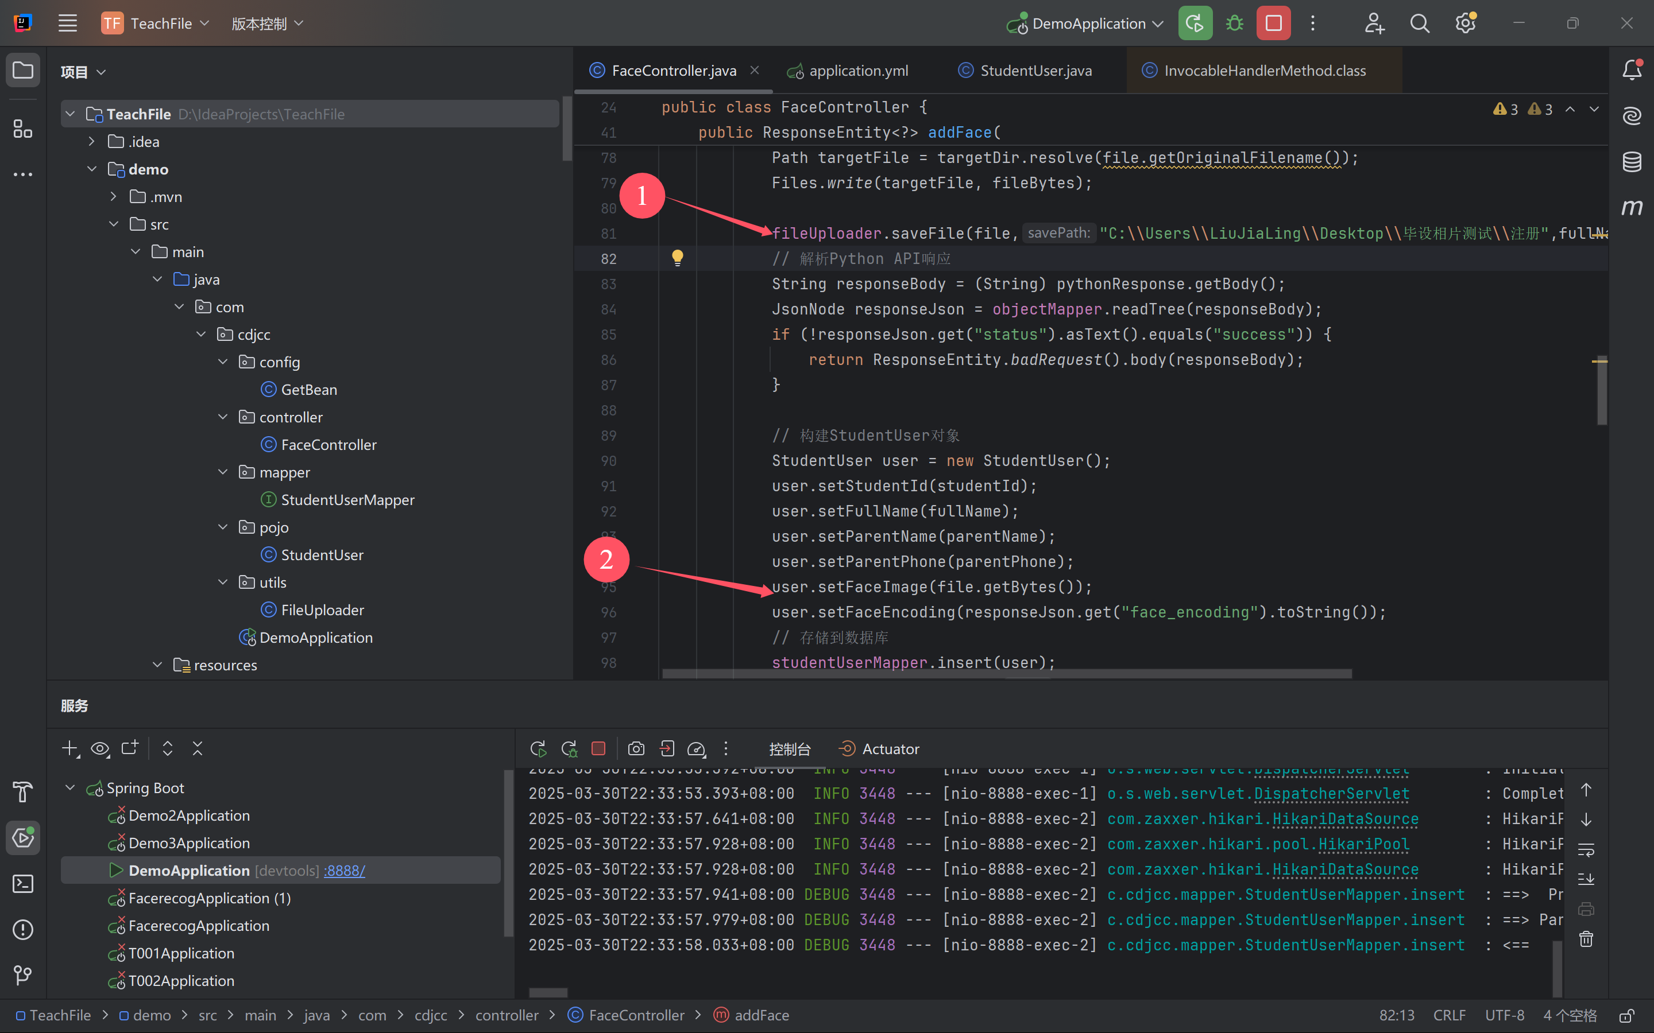
Task: Click the Debug bug icon
Action: (1234, 23)
